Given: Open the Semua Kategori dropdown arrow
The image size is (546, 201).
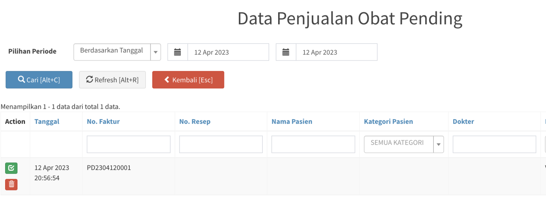Looking at the screenshot, I should pos(439,144).
